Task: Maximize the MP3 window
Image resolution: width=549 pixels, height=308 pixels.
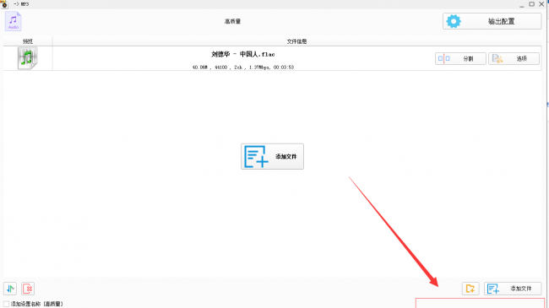Action: 531,4
